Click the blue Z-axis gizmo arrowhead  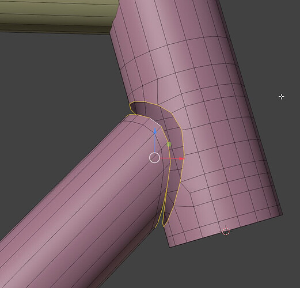click(x=155, y=130)
